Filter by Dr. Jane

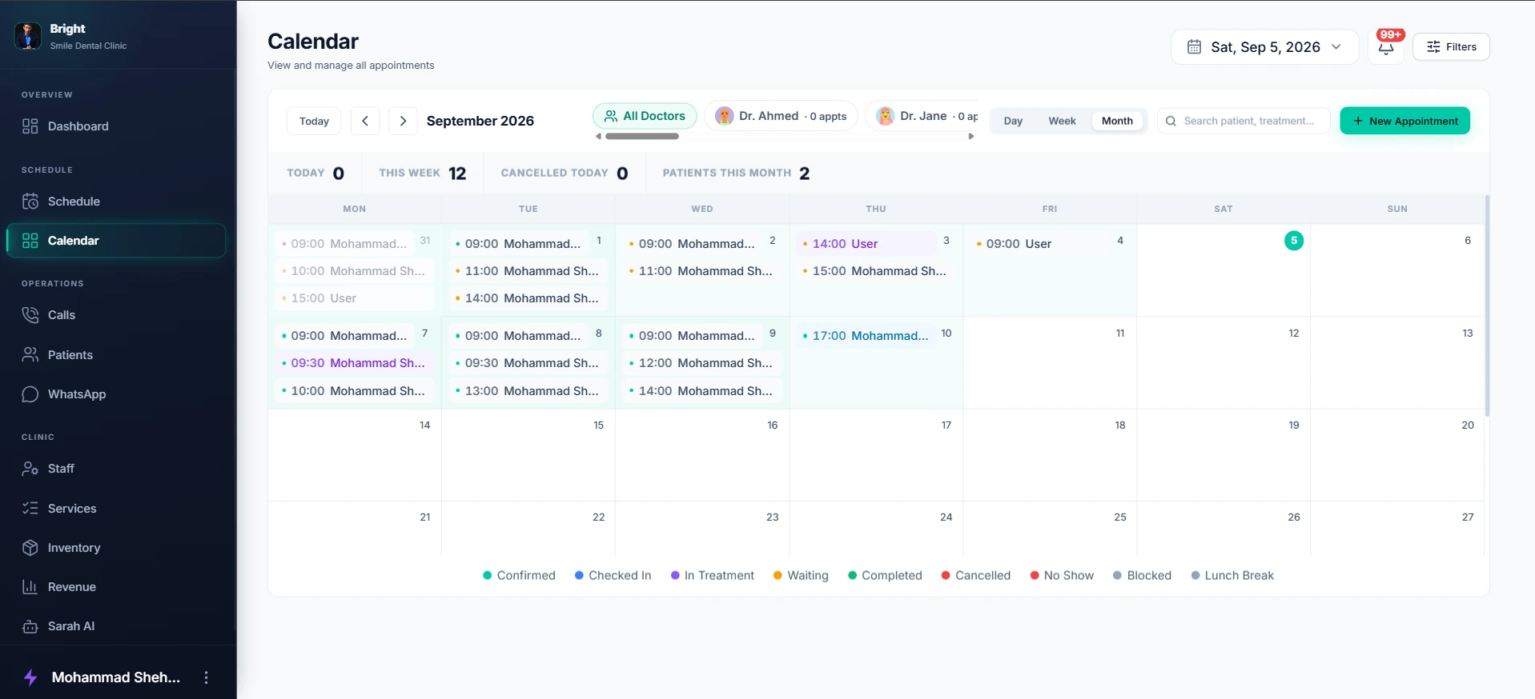point(922,116)
